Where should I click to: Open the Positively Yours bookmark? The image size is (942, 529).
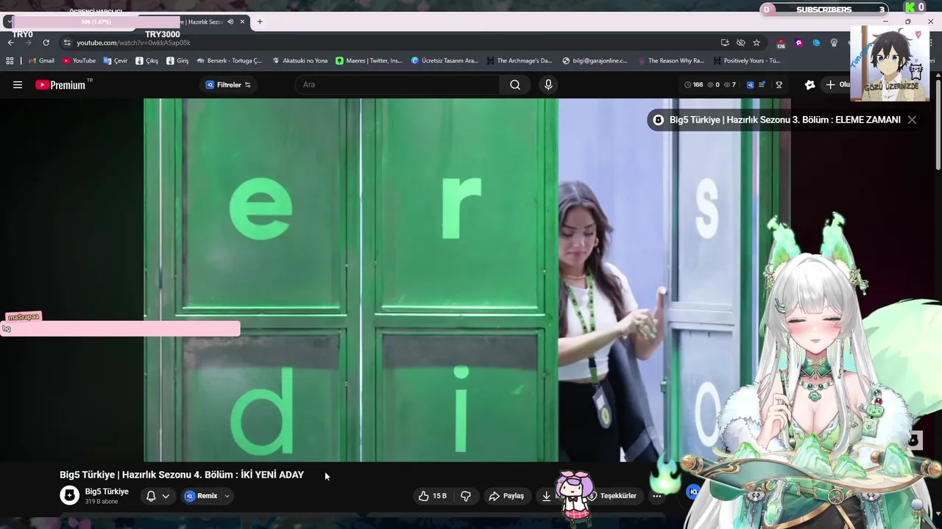(x=746, y=61)
